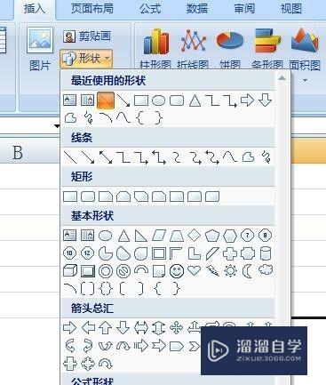
Task: Open the name box dropdown arrow
Action: 57,126
